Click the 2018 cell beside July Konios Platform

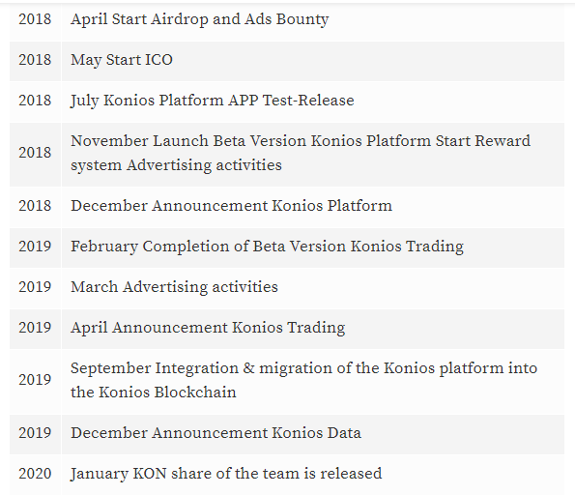coord(35,101)
